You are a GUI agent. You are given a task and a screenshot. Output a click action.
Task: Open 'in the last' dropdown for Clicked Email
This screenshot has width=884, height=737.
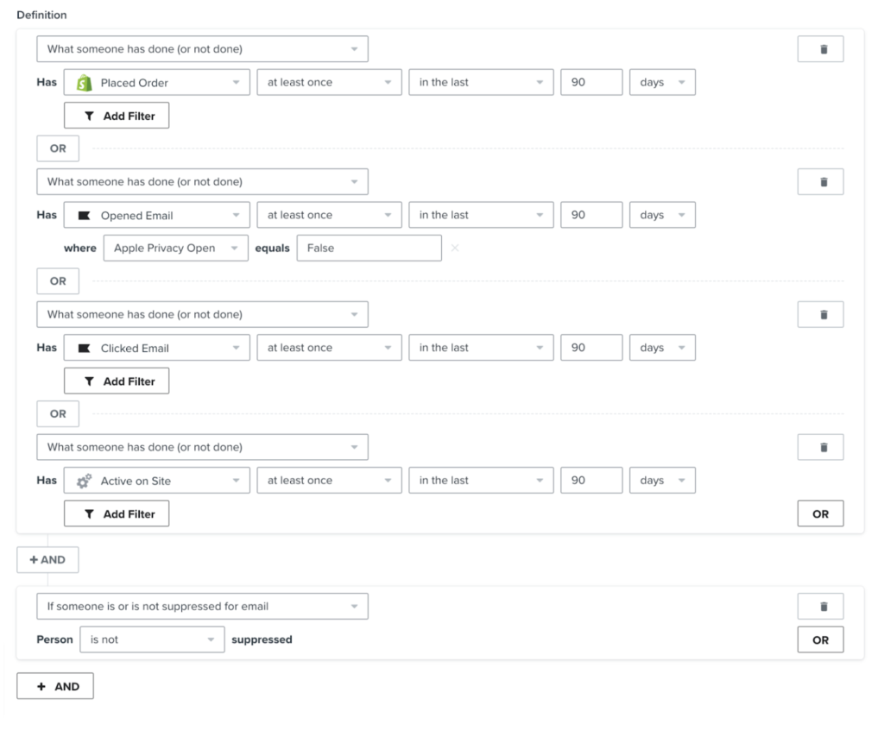(x=481, y=348)
